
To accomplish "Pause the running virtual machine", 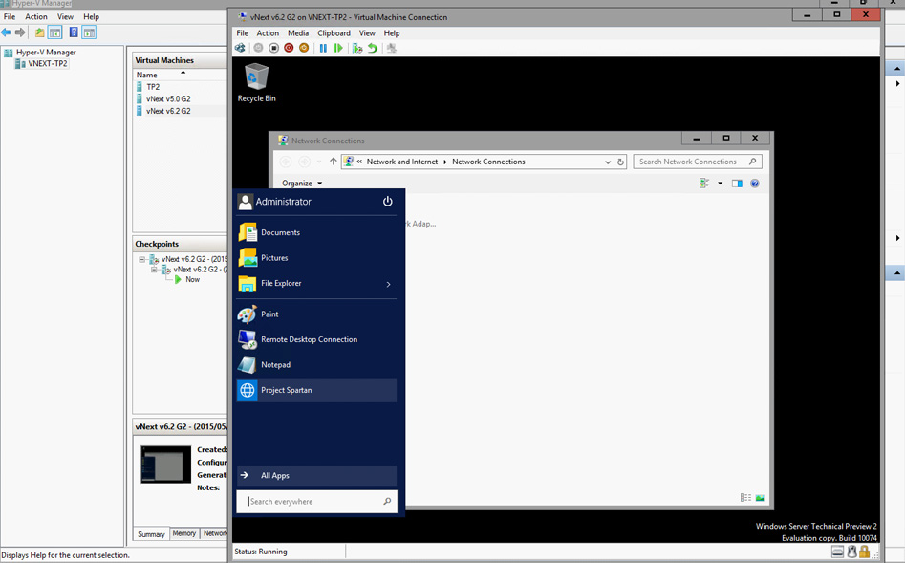I will tap(323, 48).
